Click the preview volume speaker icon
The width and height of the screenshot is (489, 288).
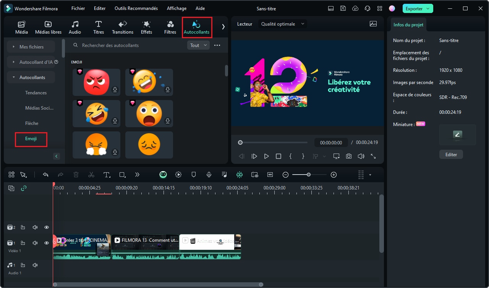[361, 156]
